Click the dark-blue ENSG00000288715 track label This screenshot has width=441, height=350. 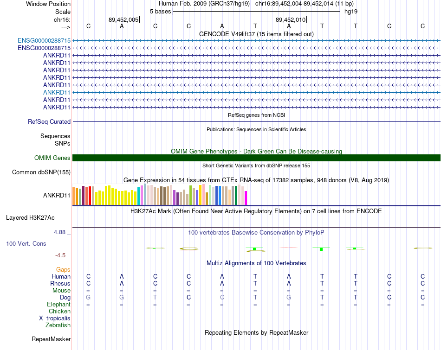pos(44,48)
